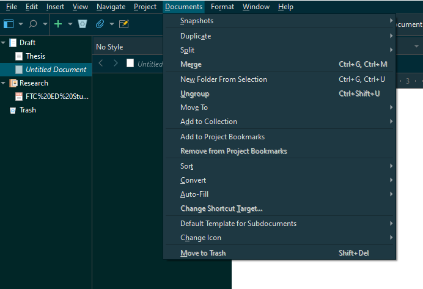Open dropdown arrow next to Add icon

pyautogui.click(x=70, y=24)
